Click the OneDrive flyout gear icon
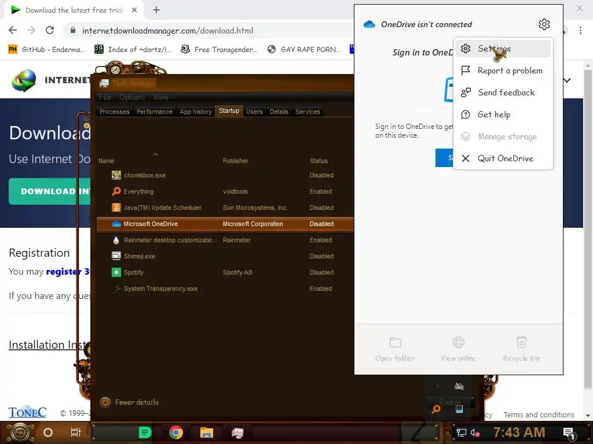The image size is (593, 444). coord(544,24)
